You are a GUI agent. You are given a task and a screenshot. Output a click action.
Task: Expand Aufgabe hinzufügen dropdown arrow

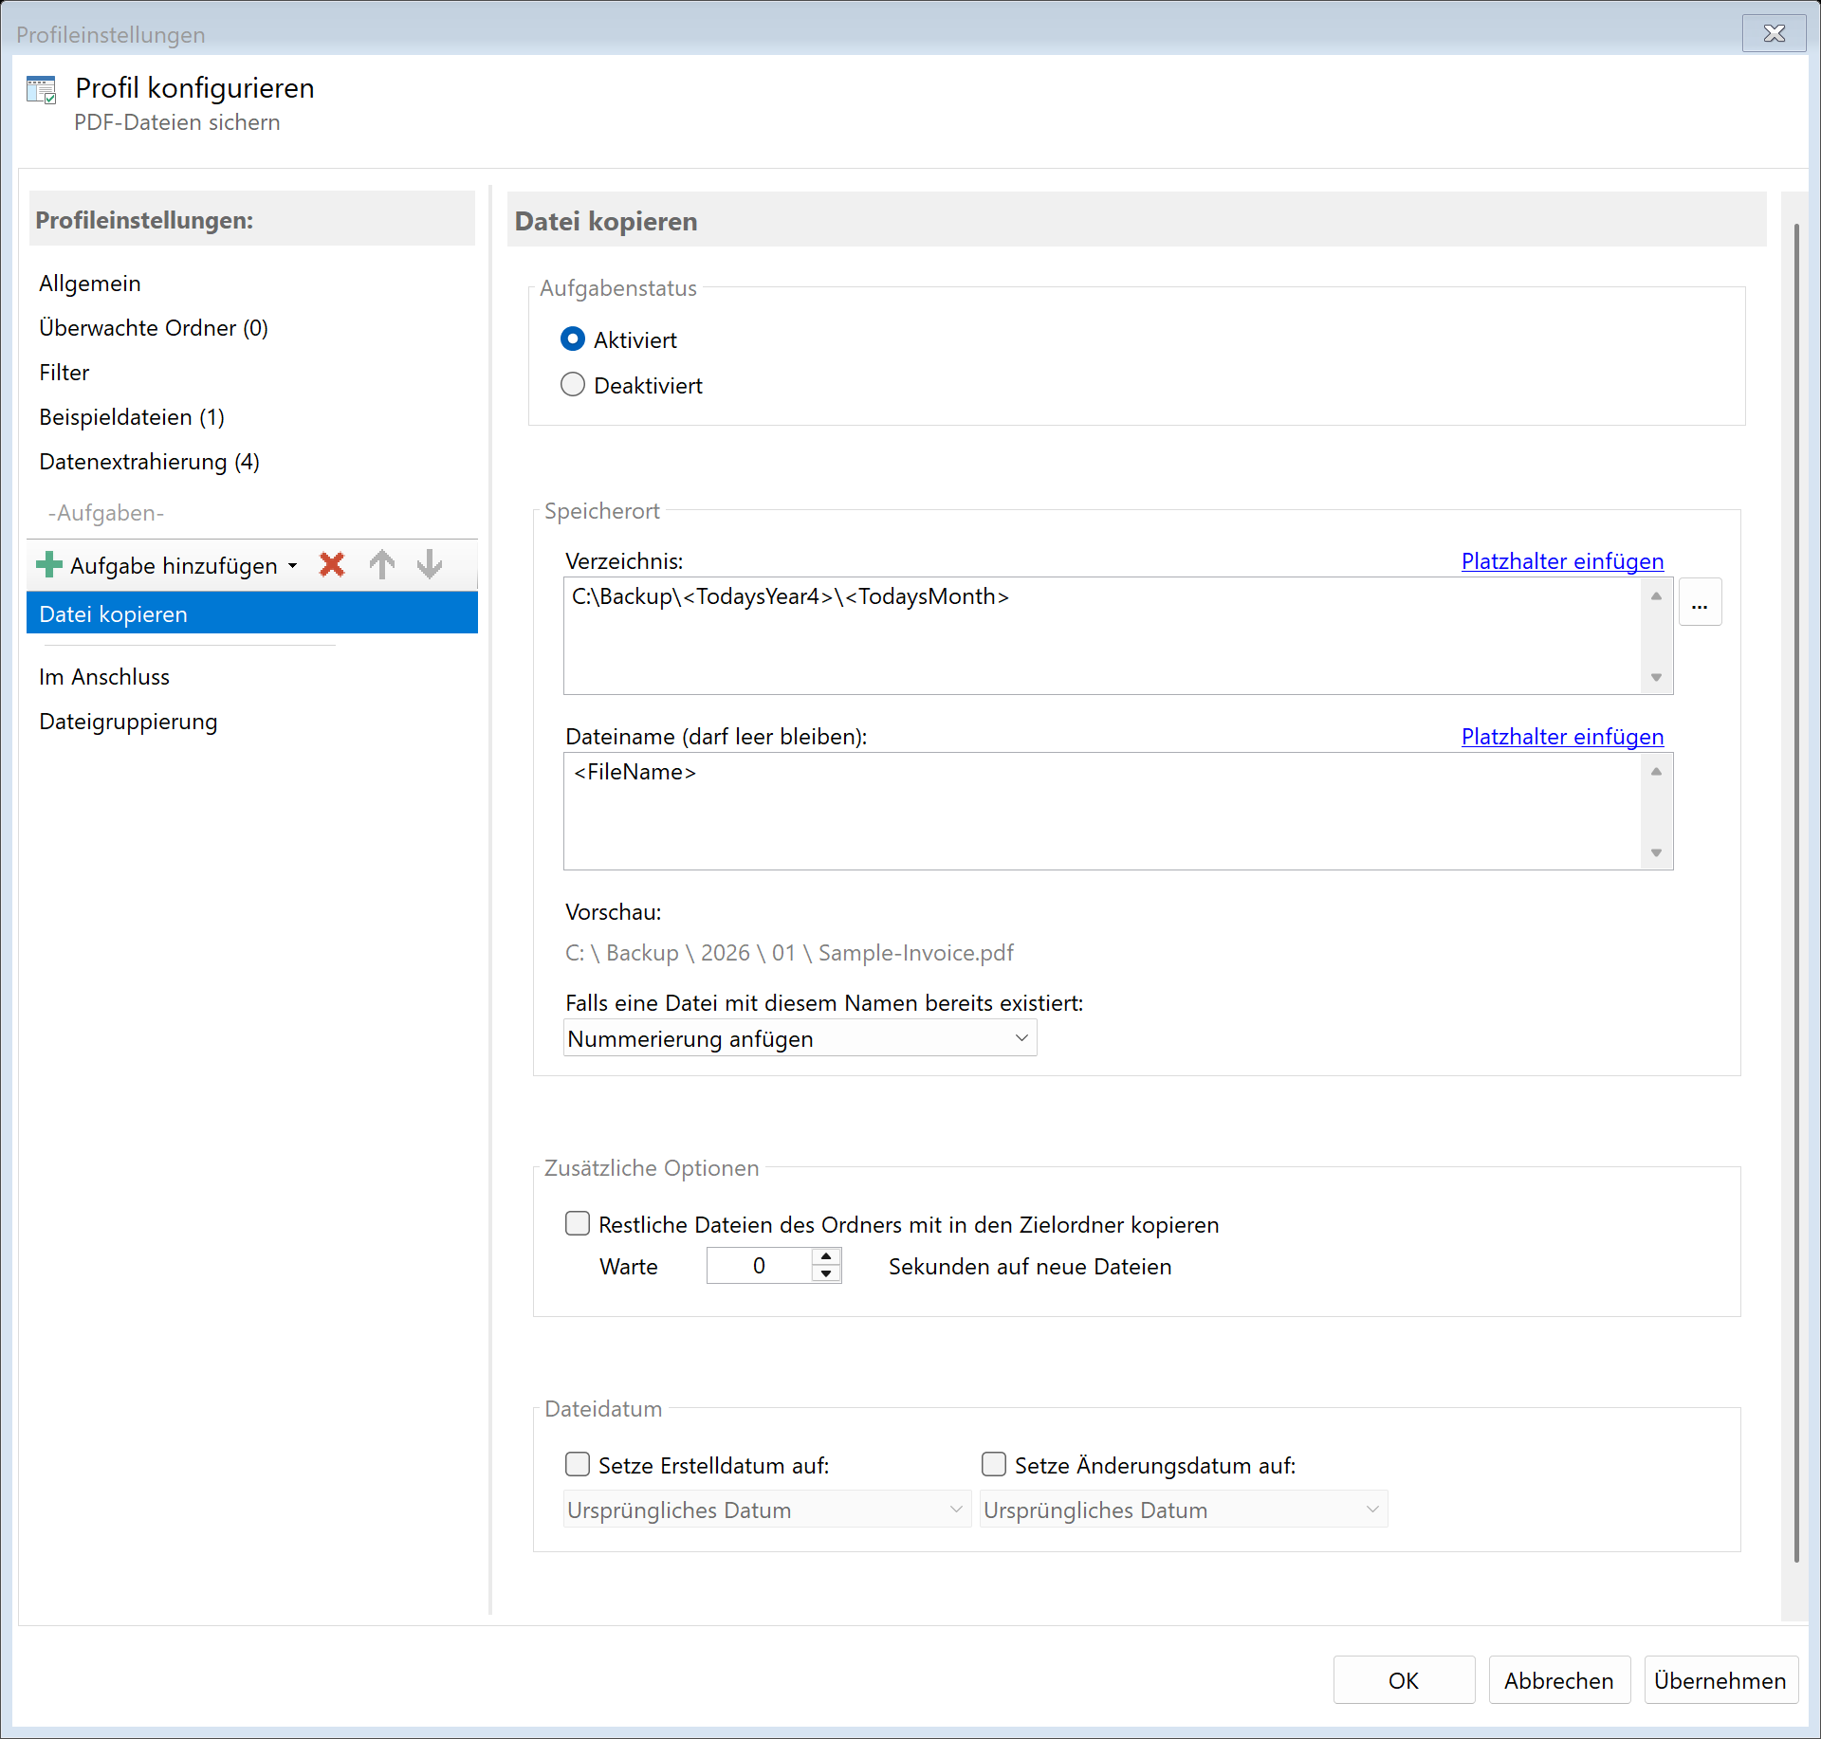click(x=293, y=566)
